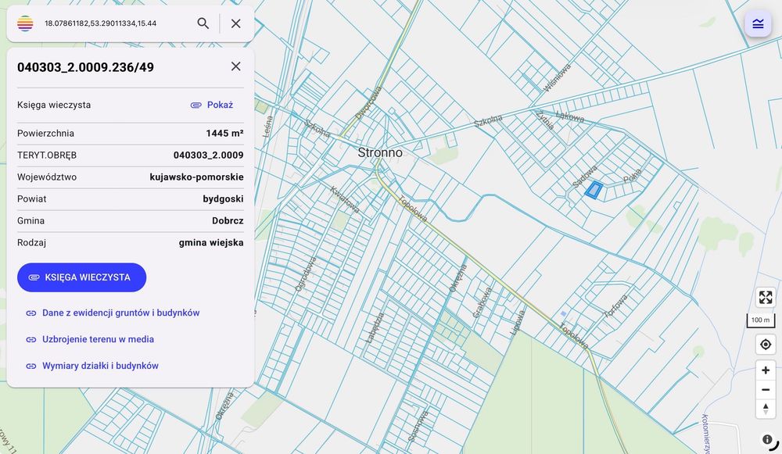782x454 pixels.
Task: Click link icon beside Uzbrojenie terenu
Action: [31, 339]
